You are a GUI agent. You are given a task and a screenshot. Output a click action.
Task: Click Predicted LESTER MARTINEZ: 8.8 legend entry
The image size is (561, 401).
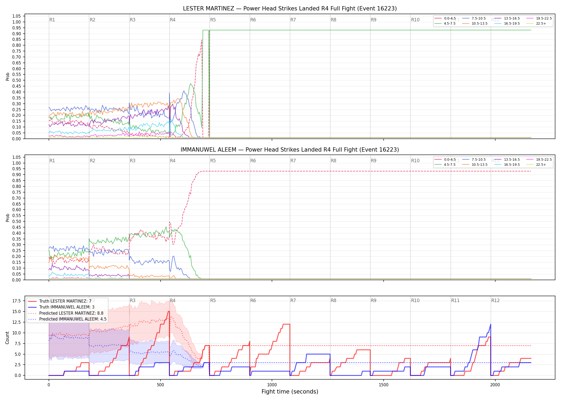coord(65,313)
